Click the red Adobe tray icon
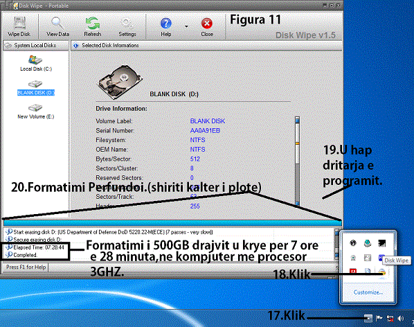Viewport: 414px width, 327px height. [353, 271]
